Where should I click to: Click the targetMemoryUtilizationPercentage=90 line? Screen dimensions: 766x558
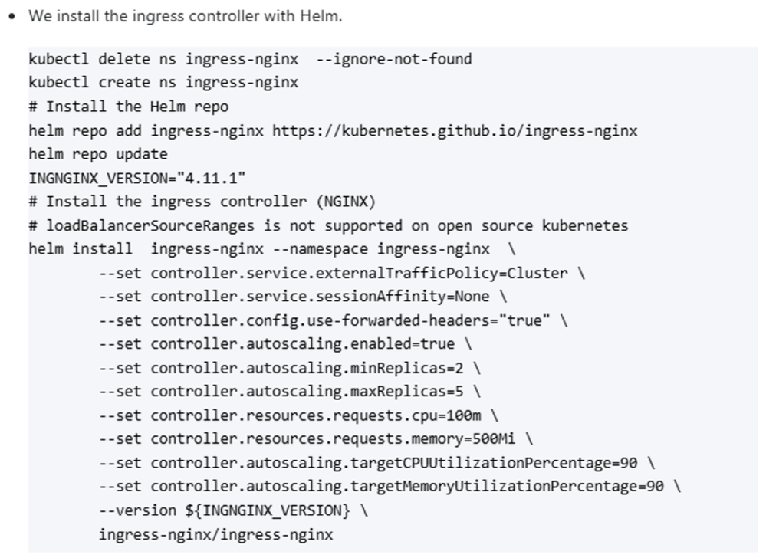[407, 487]
